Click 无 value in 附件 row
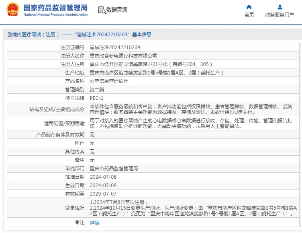 pos(92,143)
